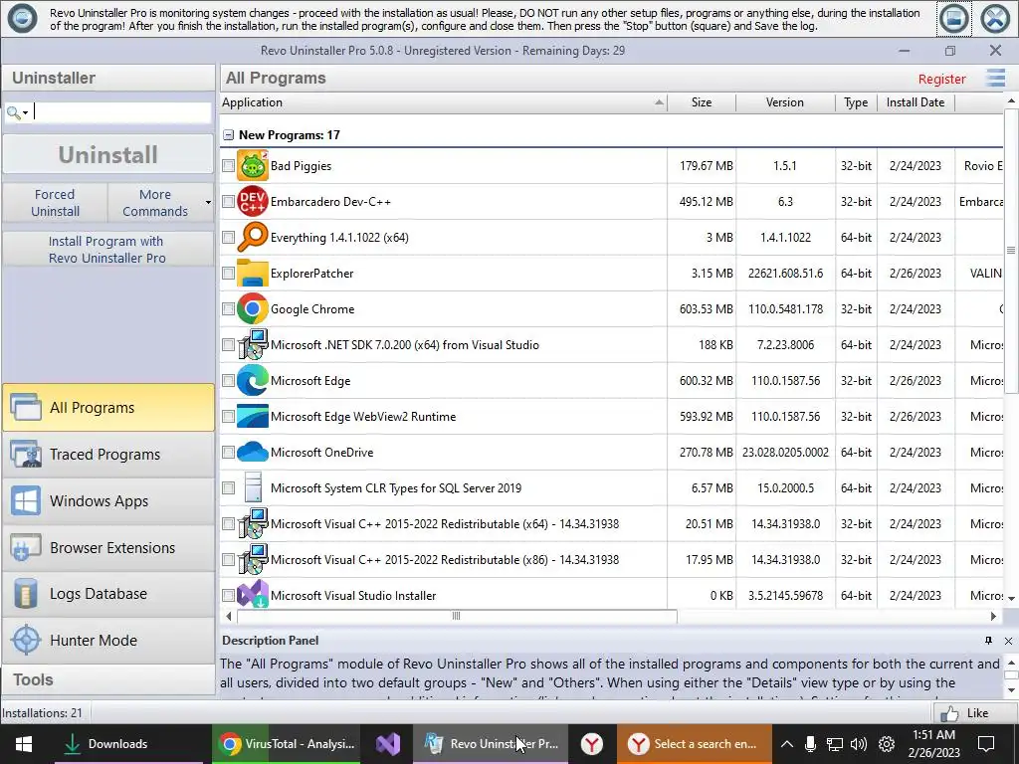
Task: Click the Like thumbs-up icon
Action: pyautogui.click(x=948, y=713)
